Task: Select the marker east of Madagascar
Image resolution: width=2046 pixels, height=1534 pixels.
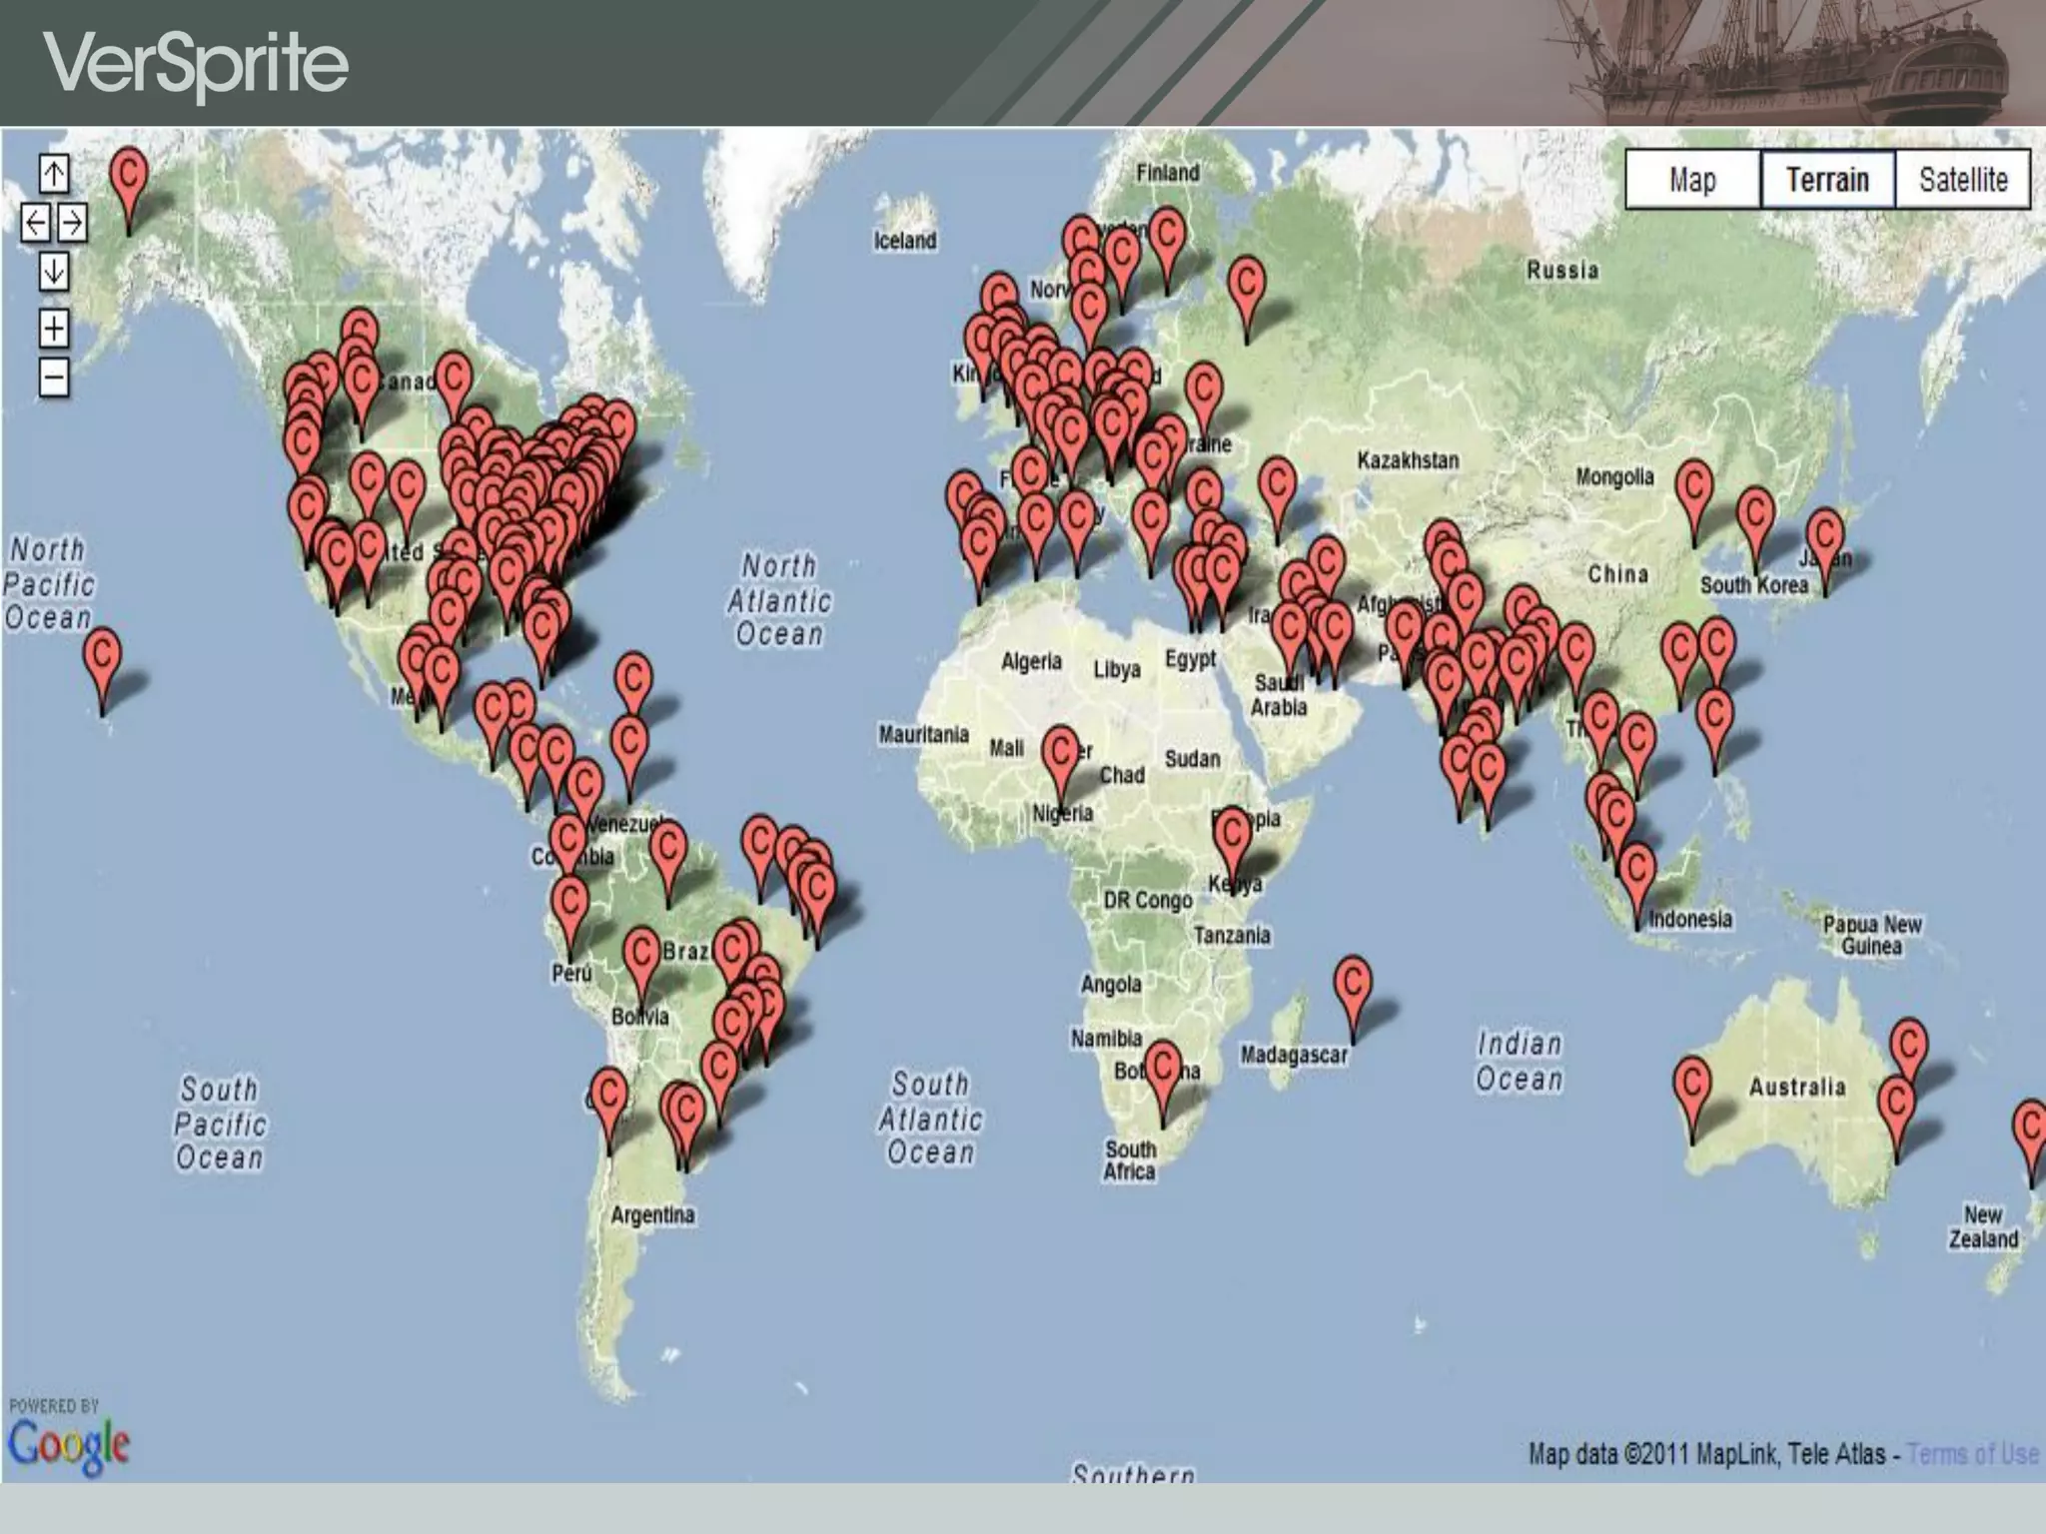Action: coord(1353,984)
